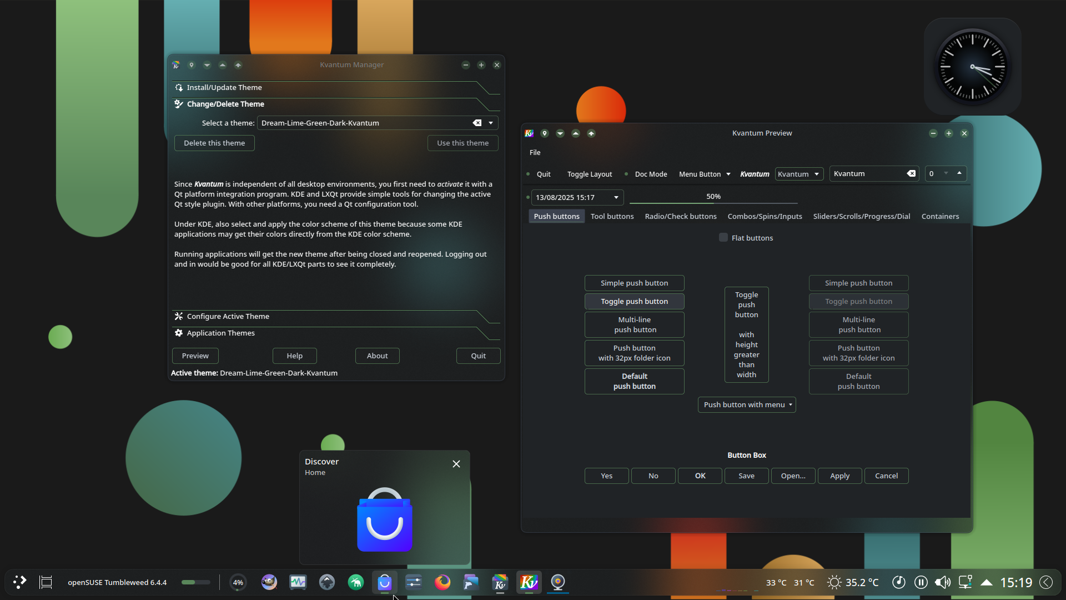
Task: Switch to the Tool buttons tab
Action: pos(612,216)
